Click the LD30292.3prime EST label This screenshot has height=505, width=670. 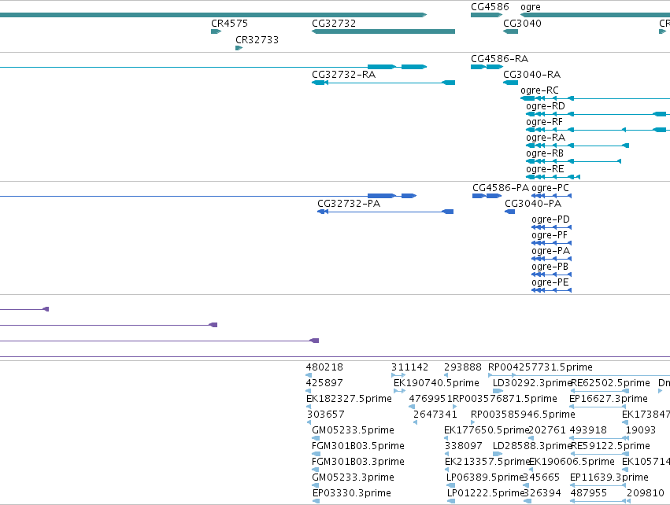click(x=532, y=383)
